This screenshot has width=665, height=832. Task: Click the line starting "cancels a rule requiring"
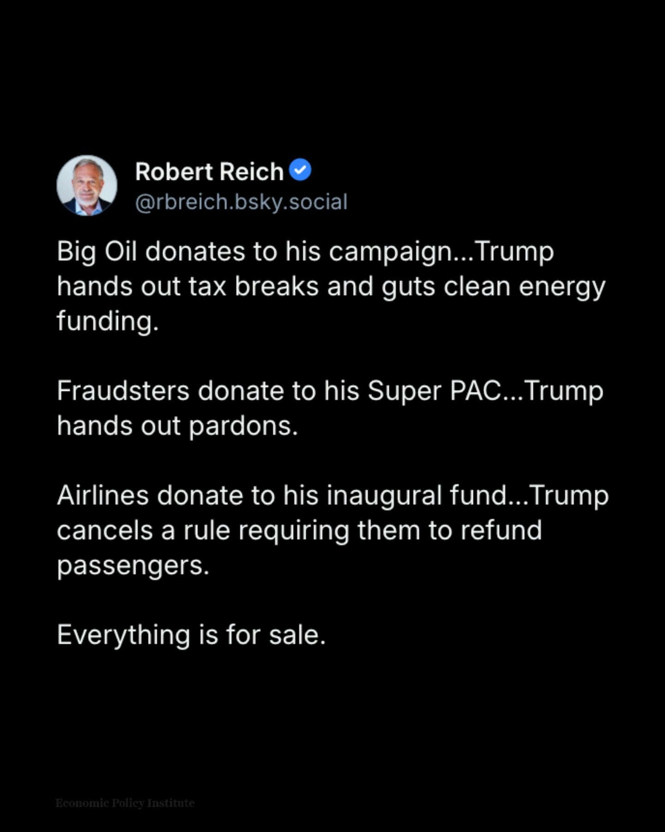(x=299, y=530)
